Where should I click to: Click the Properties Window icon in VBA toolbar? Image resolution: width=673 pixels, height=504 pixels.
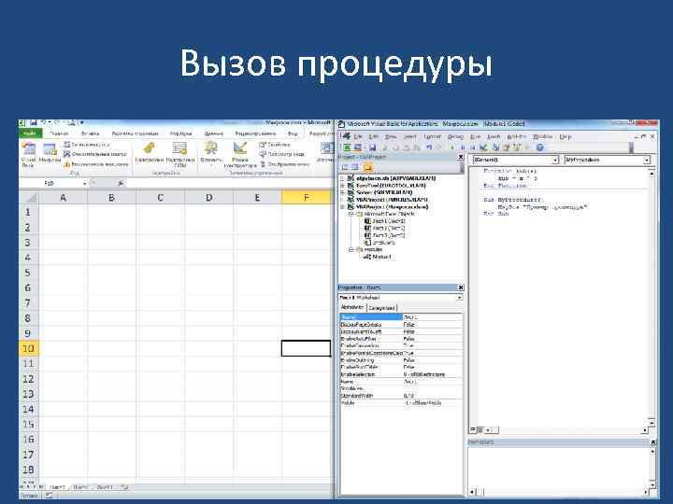[506, 147]
